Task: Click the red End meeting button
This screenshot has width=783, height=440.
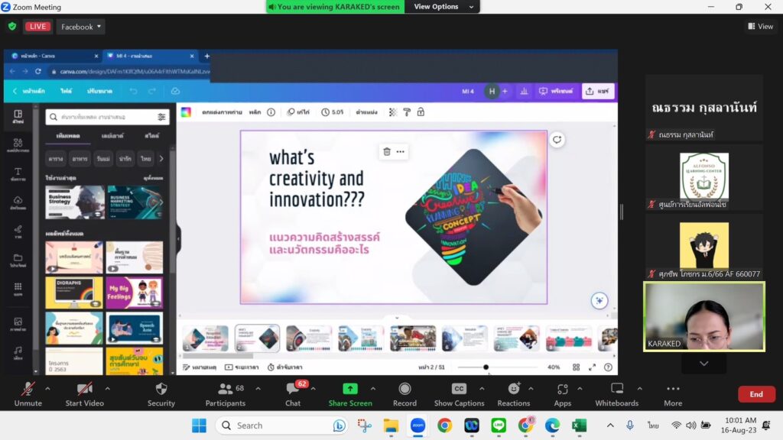Action: [755, 394]
